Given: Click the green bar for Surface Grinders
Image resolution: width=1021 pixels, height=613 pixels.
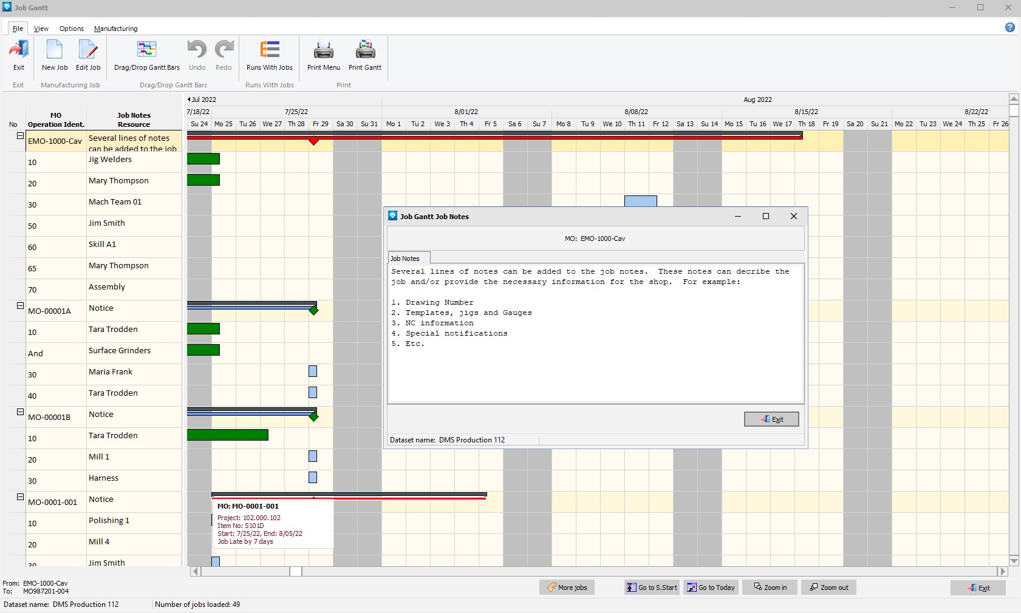Looking at the screenshot, I should pos(203,350).
